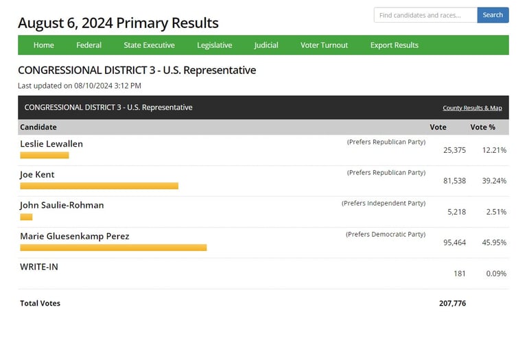Viewport: 527px width, 351px height.
Task: Click the Candidate column header
Action: pyautogui.click(x=38, y=128)
